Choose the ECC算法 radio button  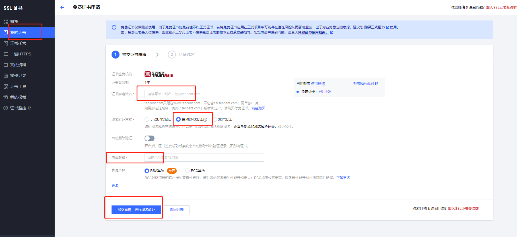(187, 171)
